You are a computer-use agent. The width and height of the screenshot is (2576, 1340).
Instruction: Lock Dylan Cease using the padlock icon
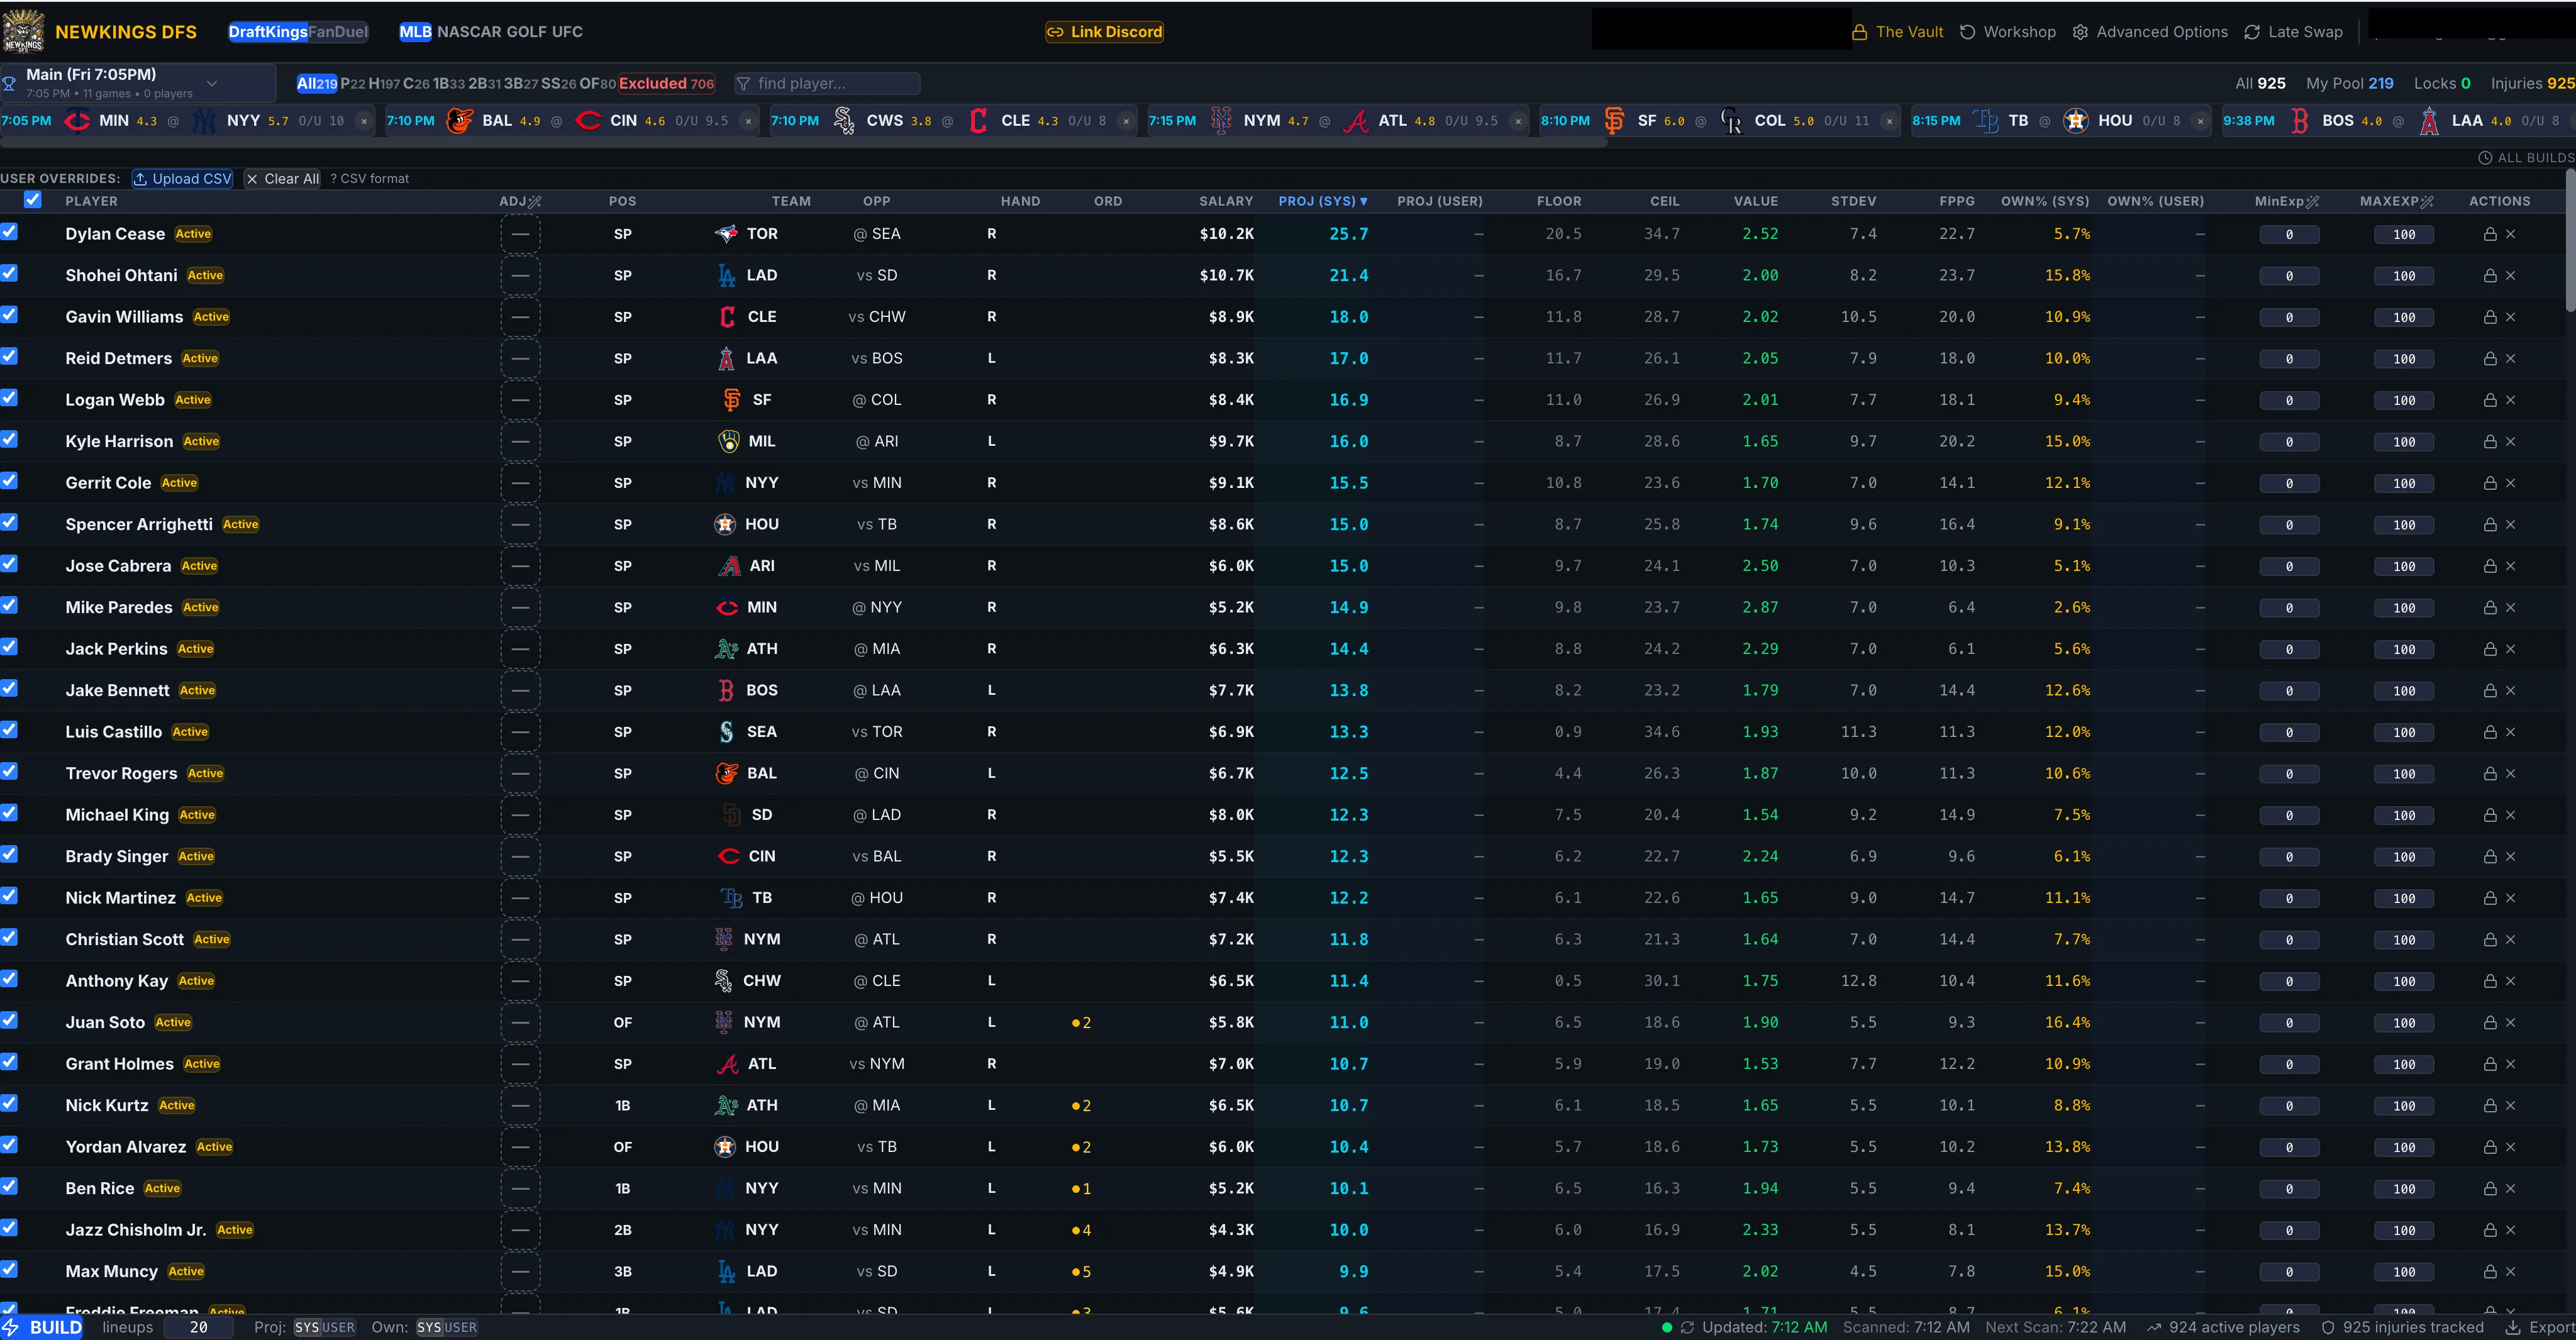[x=2490, y=234]
